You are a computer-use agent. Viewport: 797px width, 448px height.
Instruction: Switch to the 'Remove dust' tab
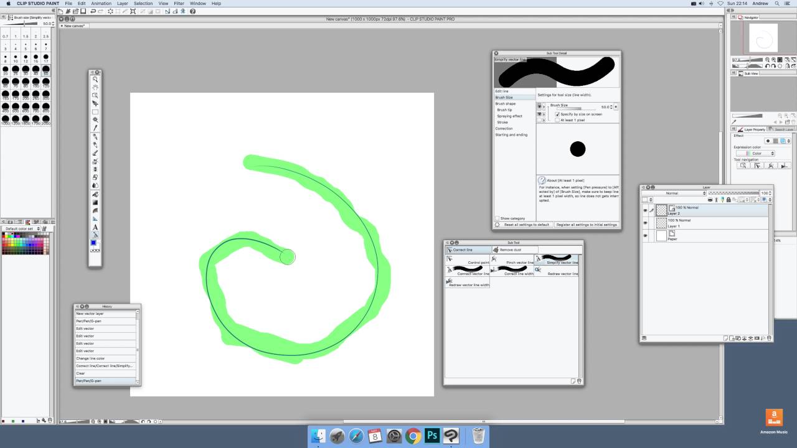tap(510, 250)
